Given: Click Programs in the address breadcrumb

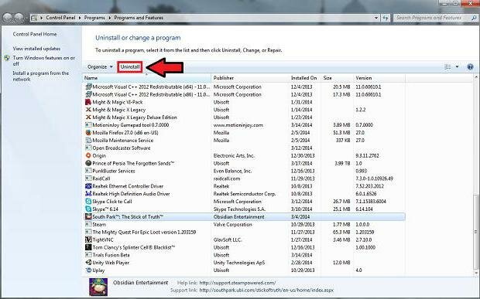Looking at the screenshot, I should [94, 18].
